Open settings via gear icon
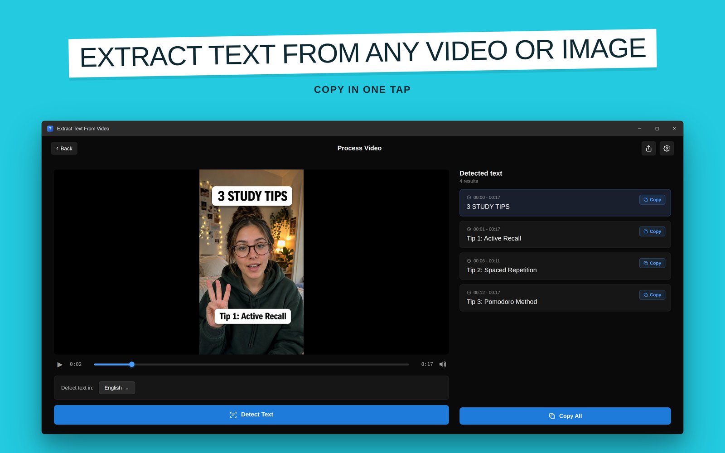 click(667, 149)
